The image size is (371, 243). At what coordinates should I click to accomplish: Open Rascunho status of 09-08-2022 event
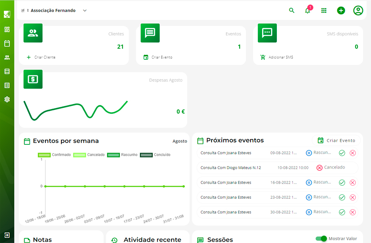coord(318,153)
